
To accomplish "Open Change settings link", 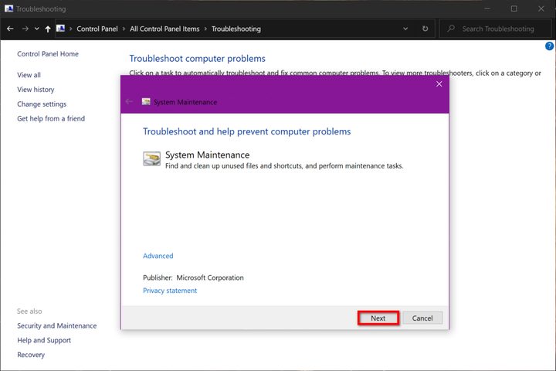I will pyautogui.click(x=42, y=104).
